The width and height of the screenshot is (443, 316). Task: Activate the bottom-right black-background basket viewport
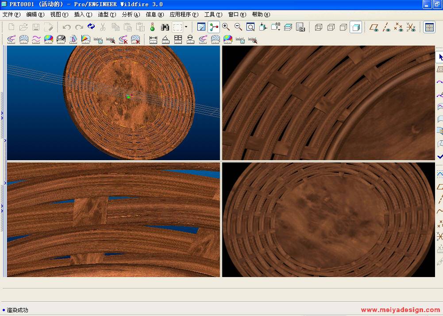point(328,220)
